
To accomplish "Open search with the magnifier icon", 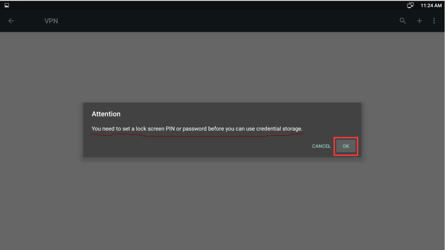I will (x=403, y=20).
